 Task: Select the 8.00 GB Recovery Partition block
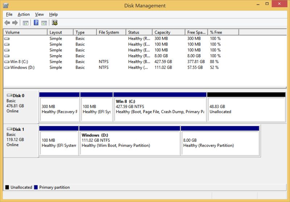click(220, 141)
